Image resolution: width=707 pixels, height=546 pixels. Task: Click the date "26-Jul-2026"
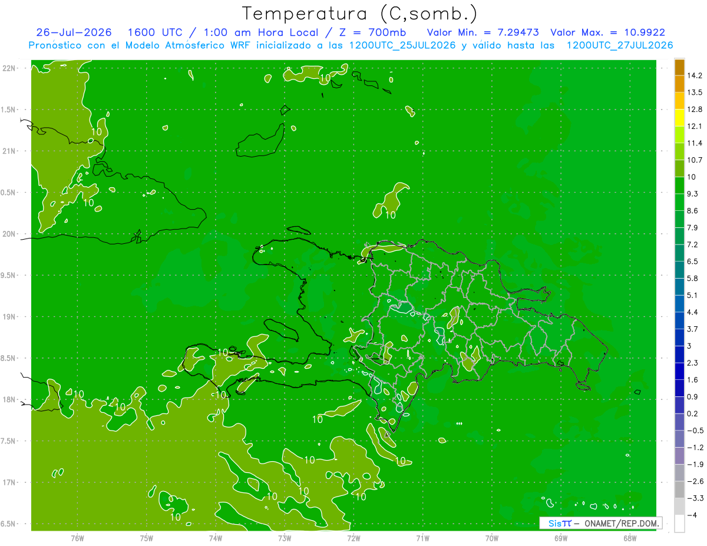[x=74, y=32]
